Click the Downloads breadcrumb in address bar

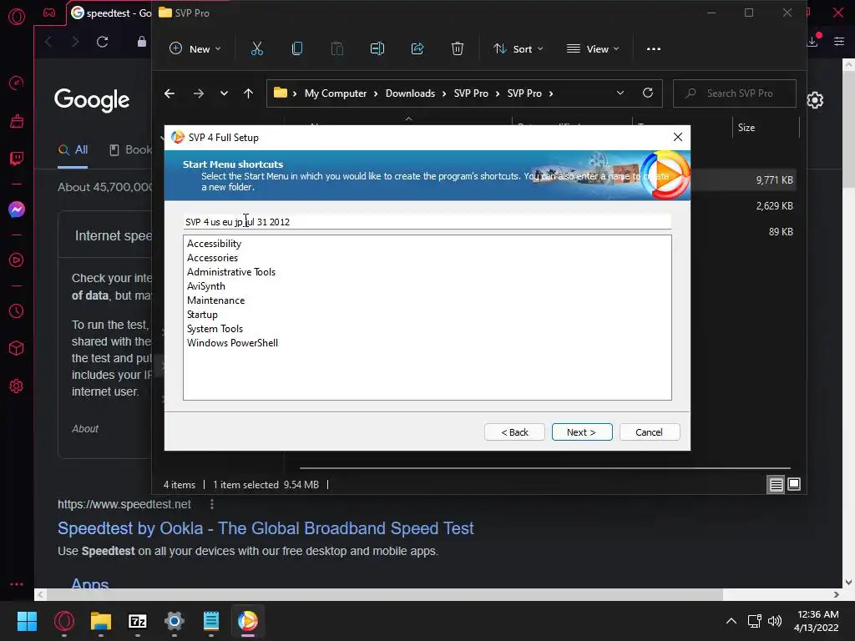(x=410, y=93)
